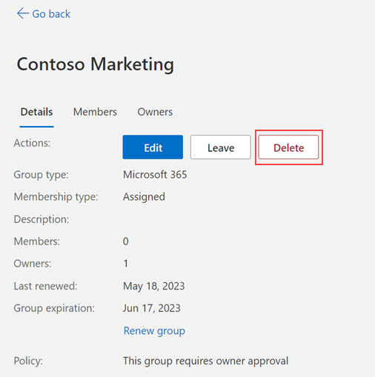Click the Members count value 0
The height and width of the screenshot is (377, 375).
click(x=126, y=241)
